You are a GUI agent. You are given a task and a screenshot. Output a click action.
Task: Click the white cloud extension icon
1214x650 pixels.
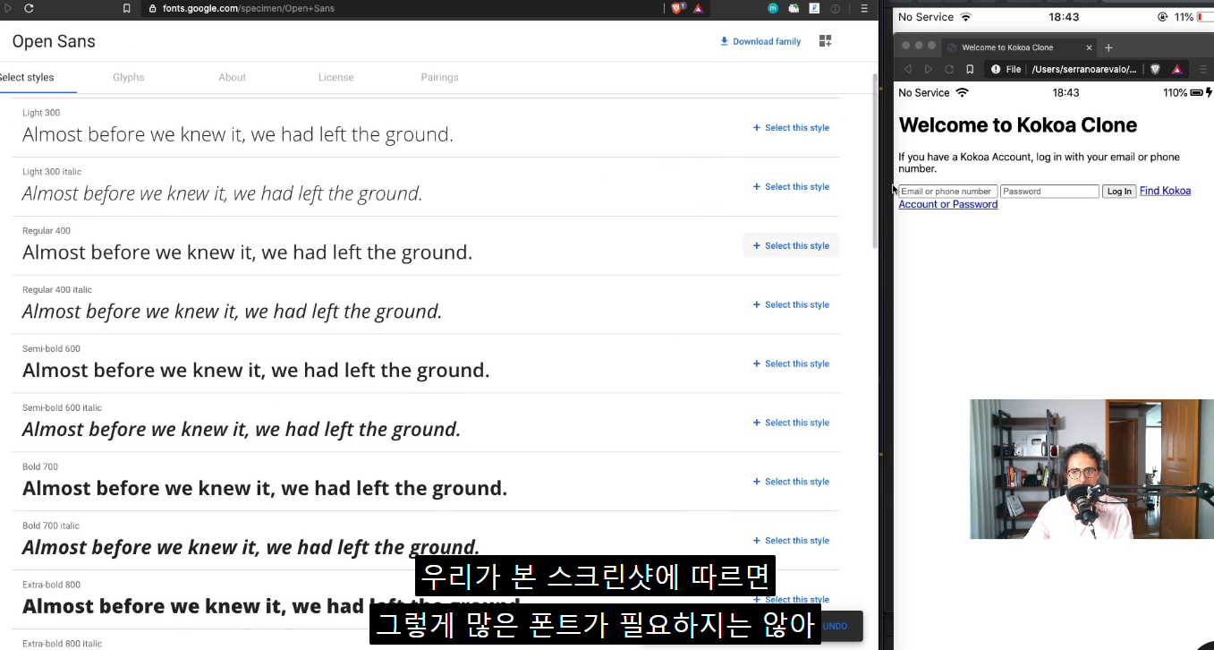click(794, 8)
